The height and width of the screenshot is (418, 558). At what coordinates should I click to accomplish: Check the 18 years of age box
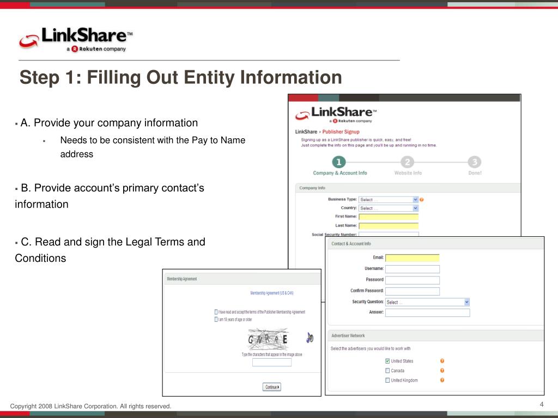click(x=216, y=319)
